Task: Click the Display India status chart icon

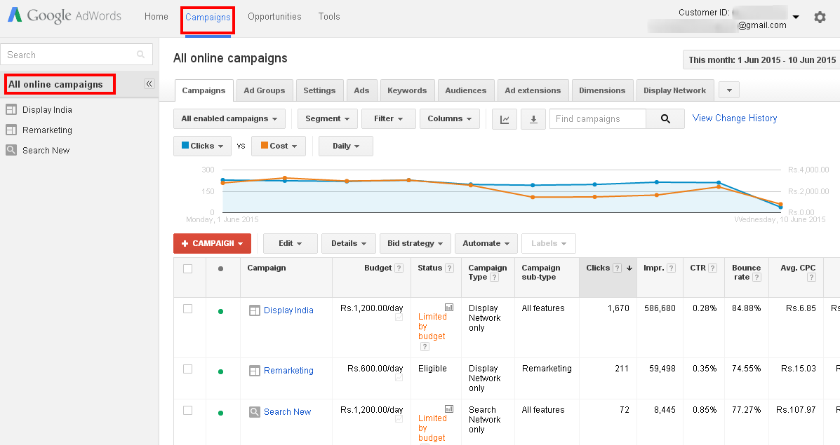Action: coord(449,308)
